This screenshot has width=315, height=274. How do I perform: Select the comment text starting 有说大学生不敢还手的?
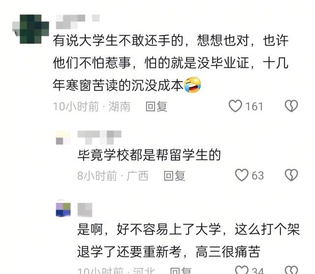(171, 62)
